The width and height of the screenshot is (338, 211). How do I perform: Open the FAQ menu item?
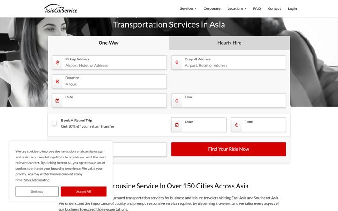[257, 8]
